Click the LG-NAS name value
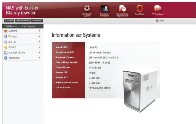Viewport: 196px width, 124px height. [x=93, y=47]
